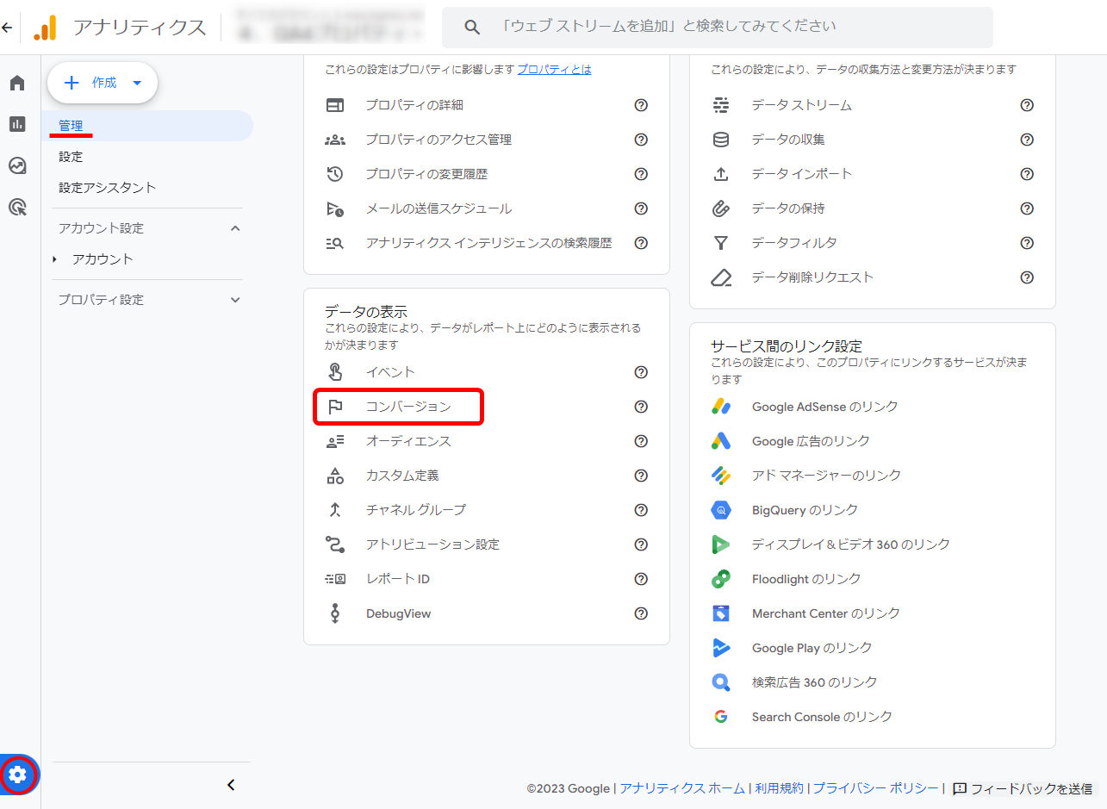Image resolution: width=1107 pixels, height=809 pixels.
Task: Open Merchant Center のリンク
Action: [x=826, y=613]
